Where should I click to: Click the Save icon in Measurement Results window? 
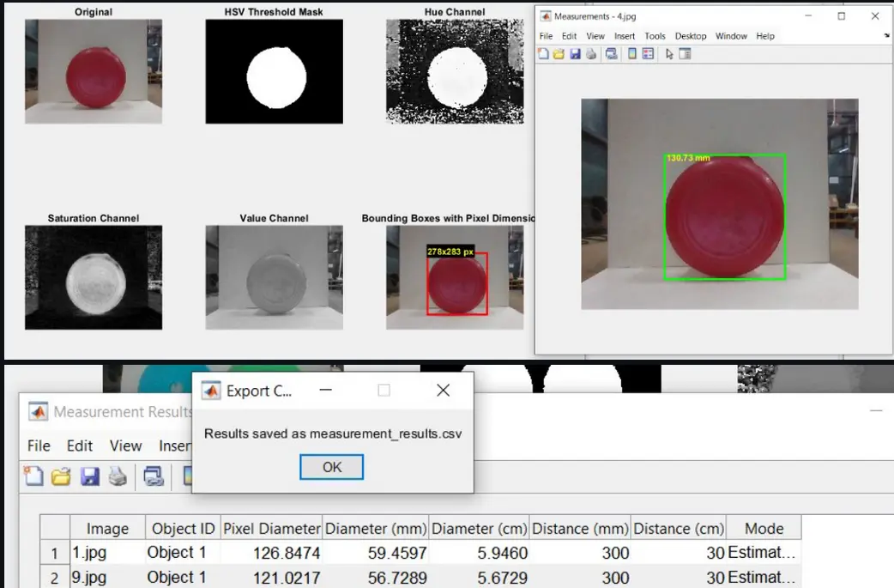90,476
